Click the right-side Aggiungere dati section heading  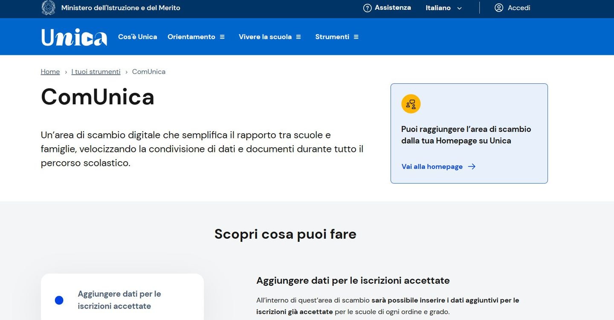tap(353, 281)
